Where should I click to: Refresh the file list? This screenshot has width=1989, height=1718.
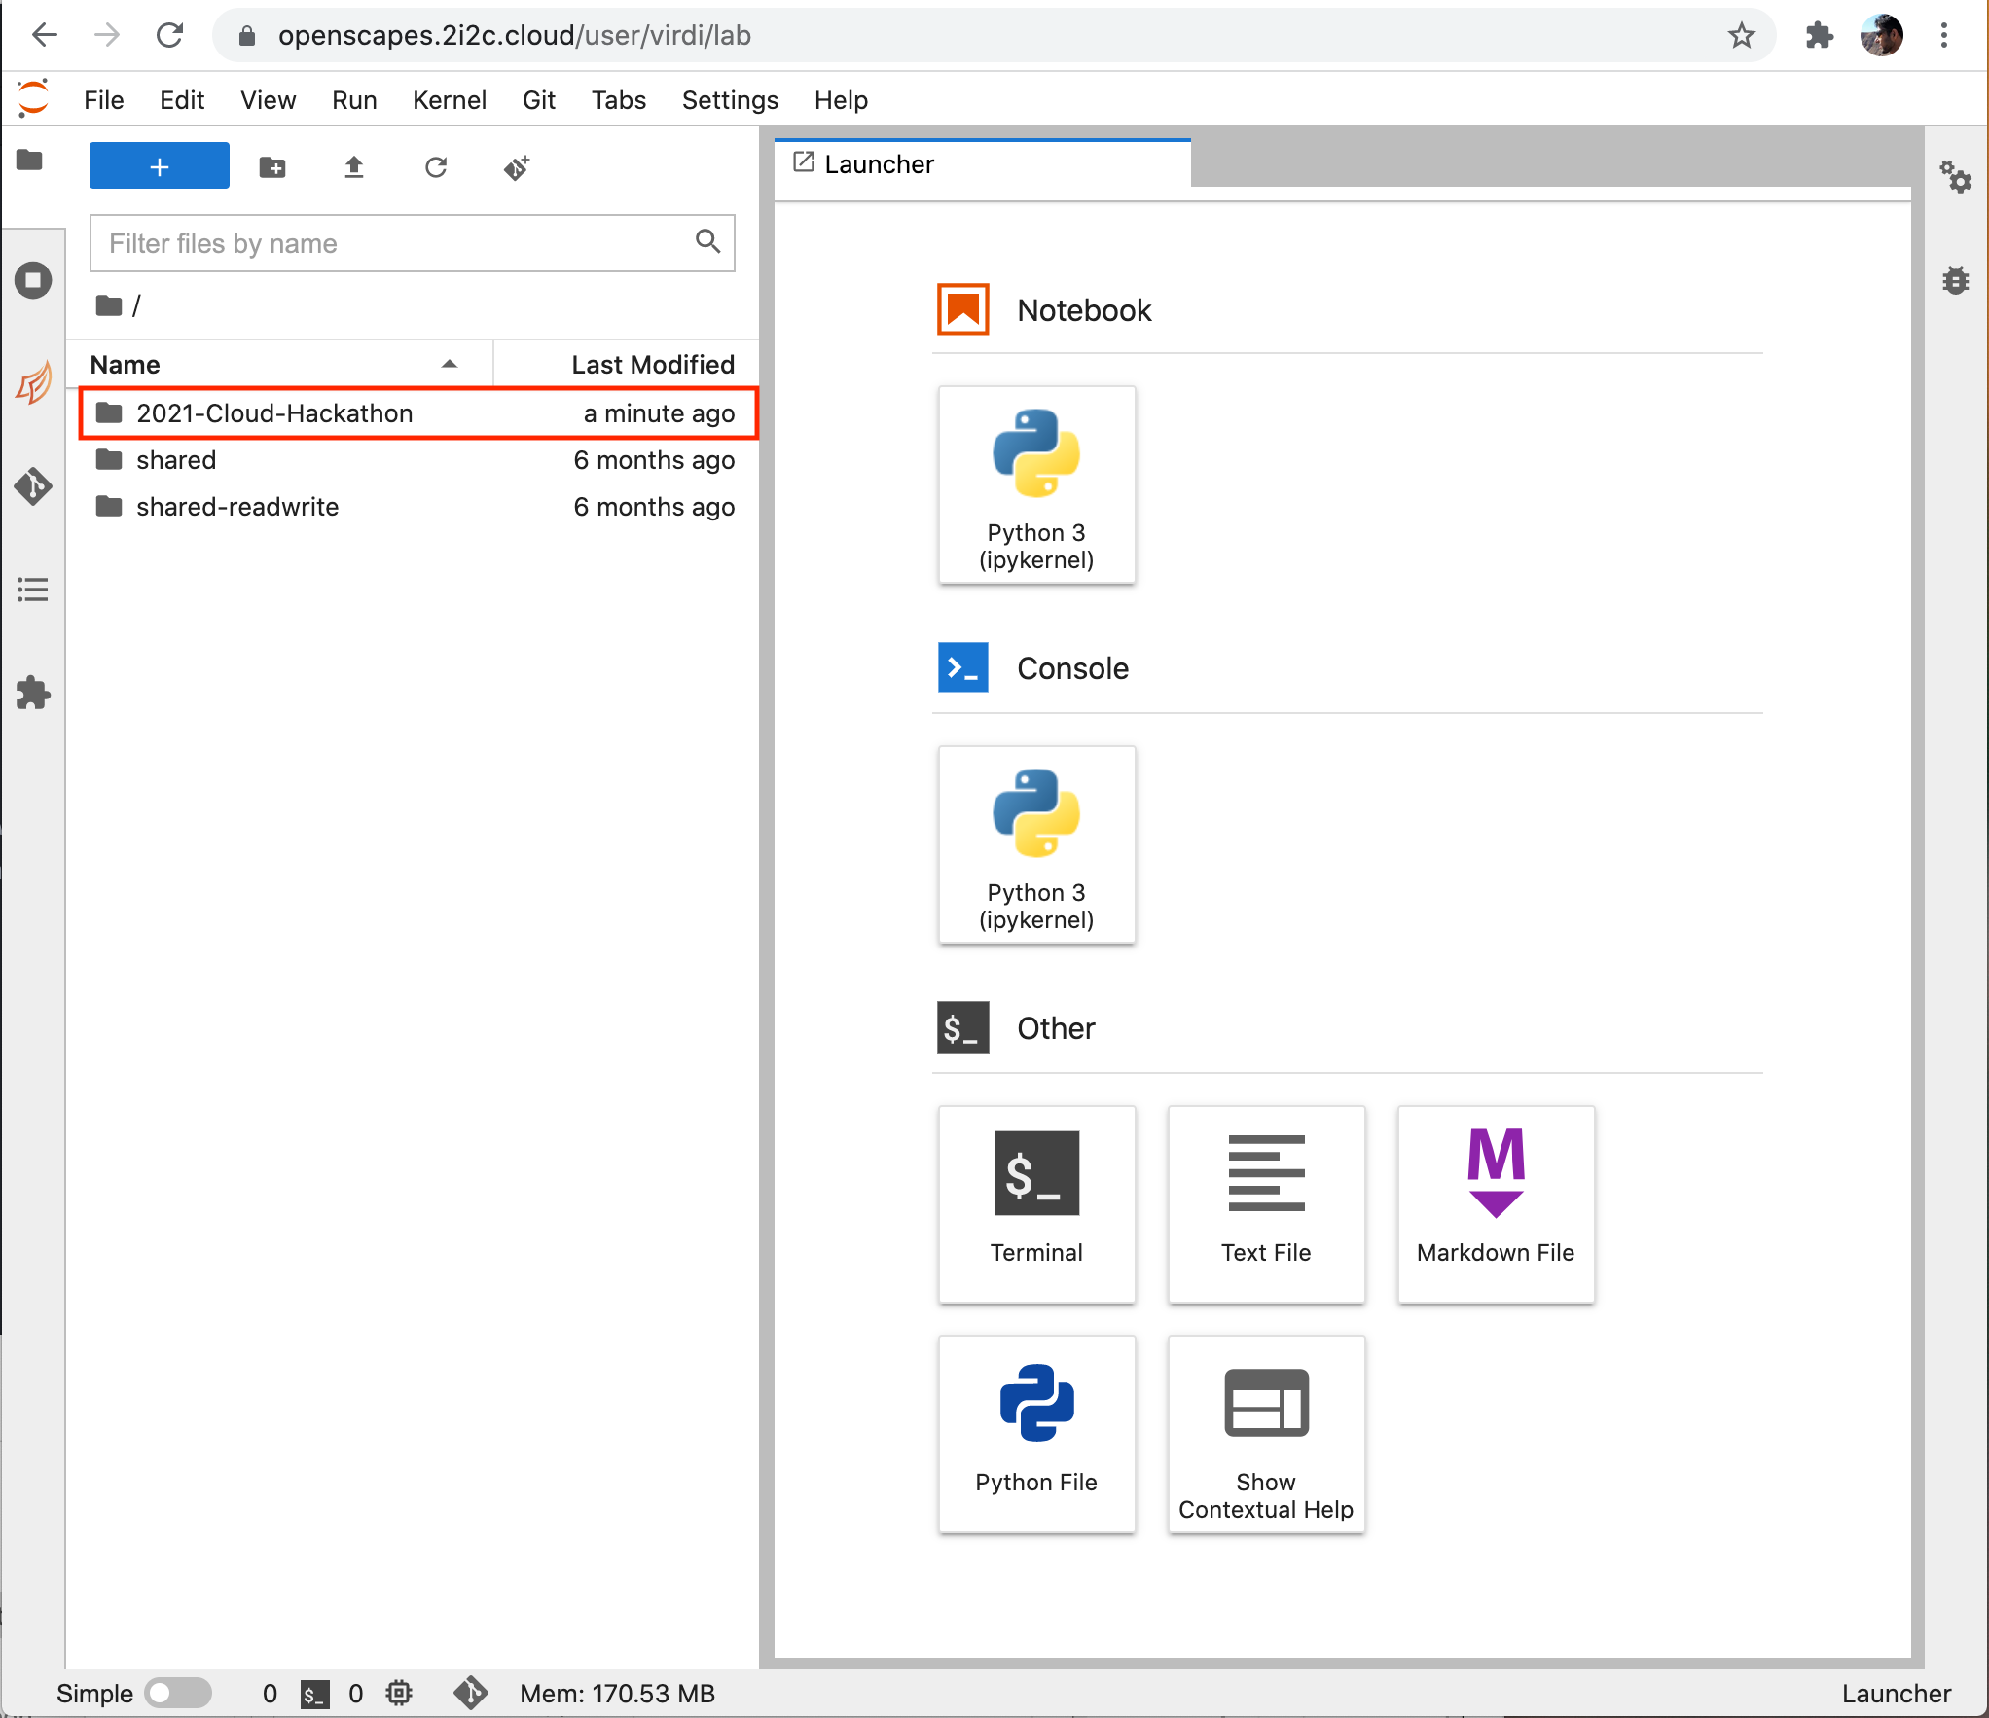[436, 167]
